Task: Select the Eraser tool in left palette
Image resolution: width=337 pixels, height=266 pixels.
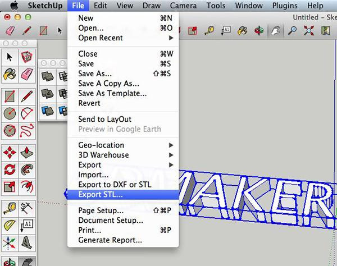Action: click(27, 74)
